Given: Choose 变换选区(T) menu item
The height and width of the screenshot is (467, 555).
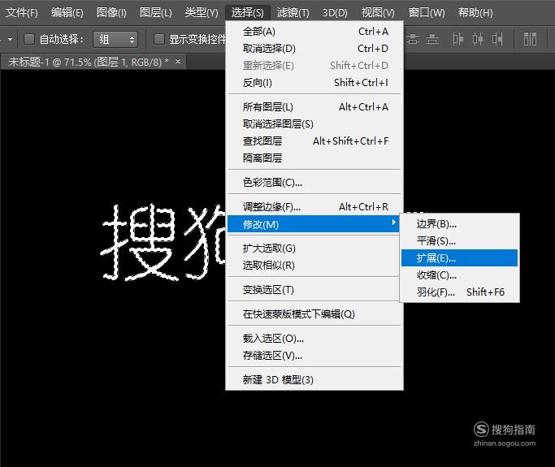Looking at the screenshot, I should [x=314, y=290].
